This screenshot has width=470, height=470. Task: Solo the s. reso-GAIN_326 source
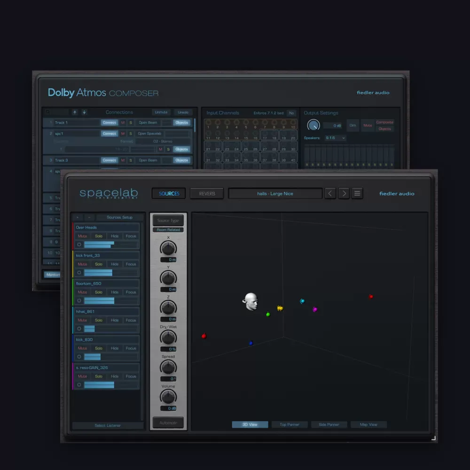[99, 376]
